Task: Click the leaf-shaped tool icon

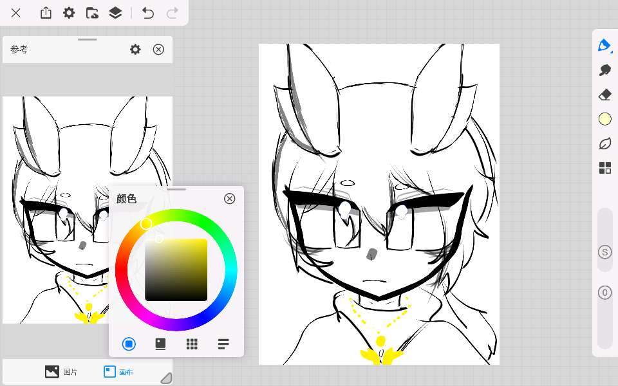Action: click(604, 143)
